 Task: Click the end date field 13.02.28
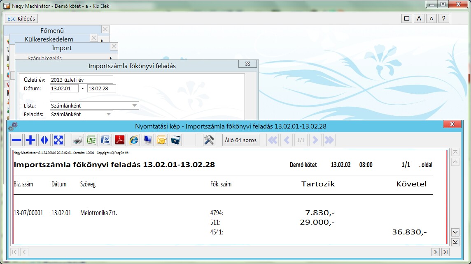[x=102, y=88]
